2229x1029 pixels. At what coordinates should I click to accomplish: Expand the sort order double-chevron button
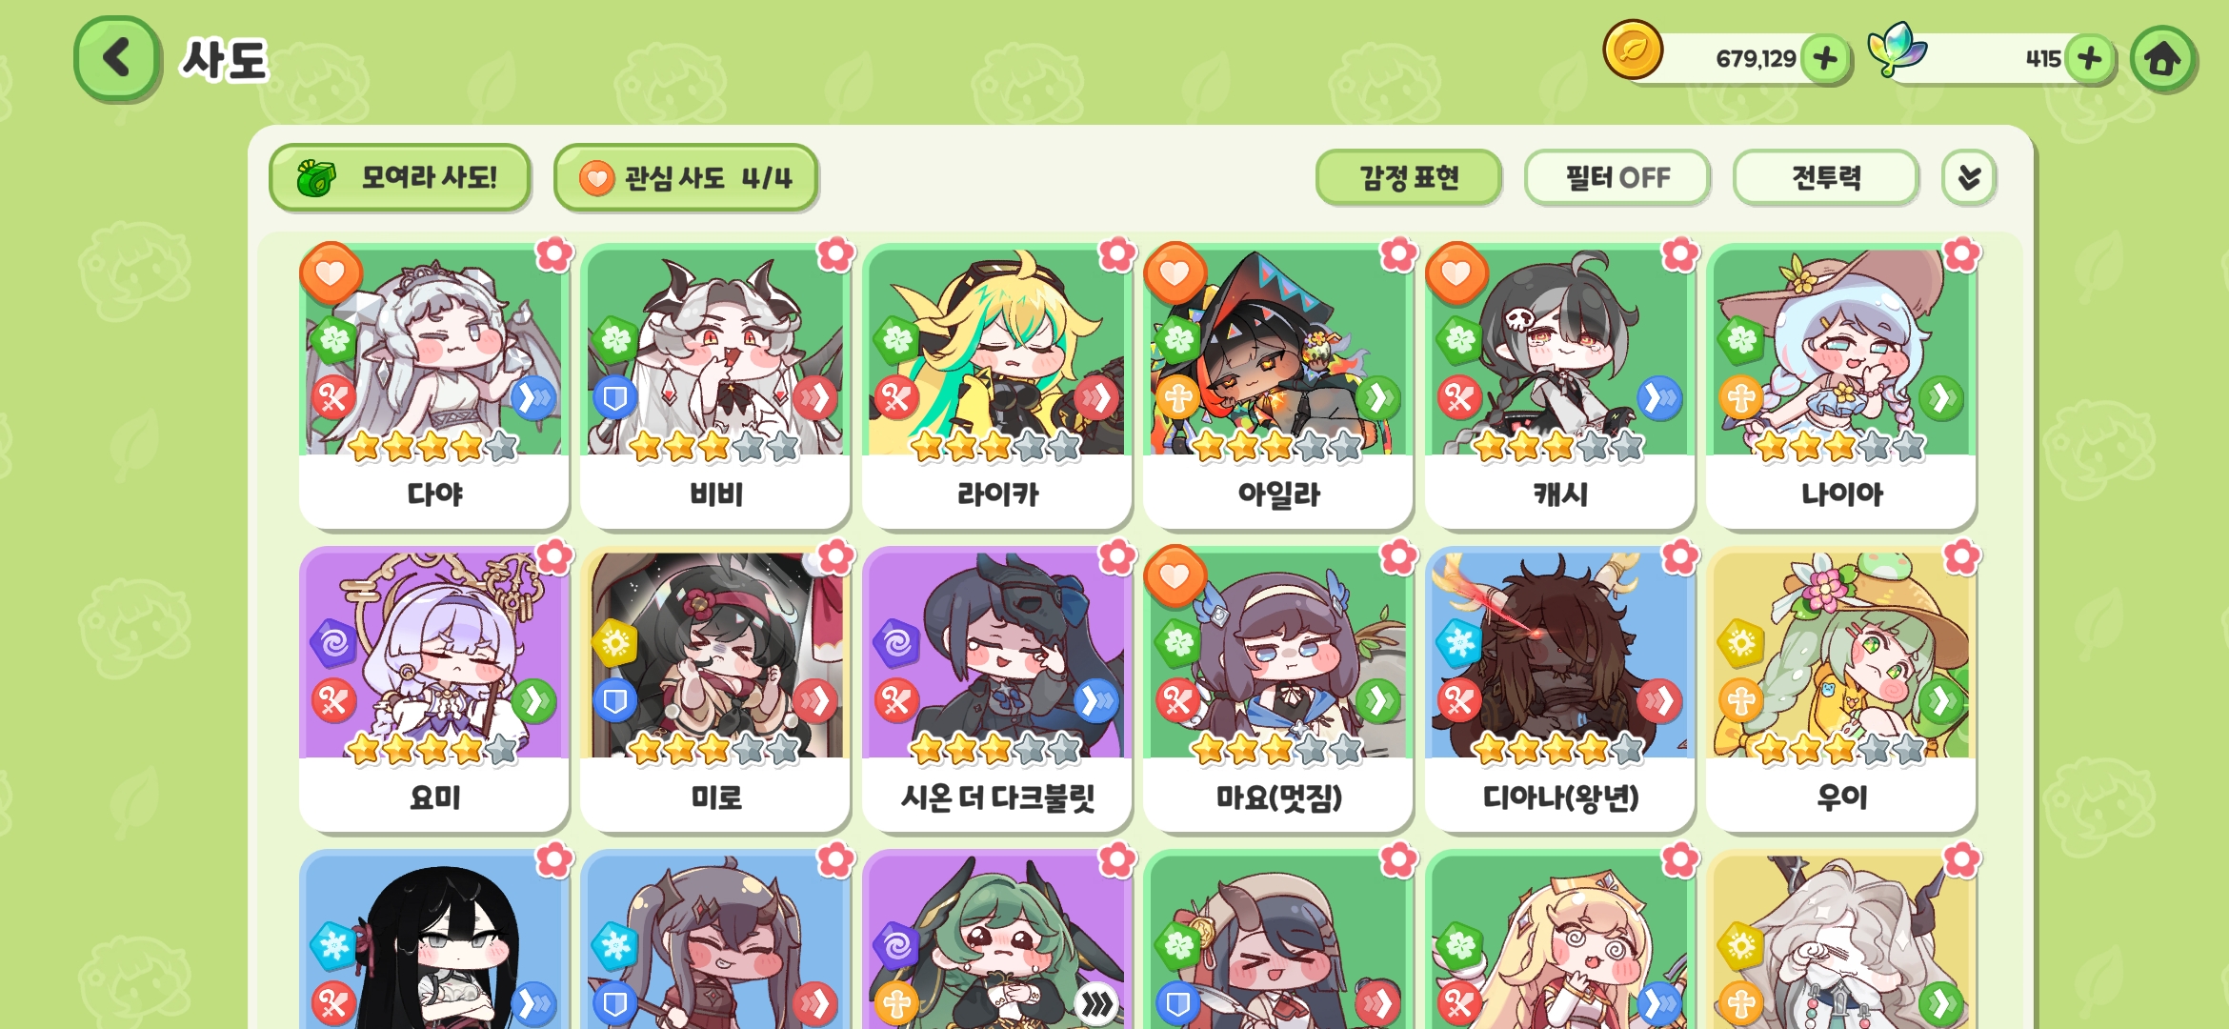(1969, 177)
